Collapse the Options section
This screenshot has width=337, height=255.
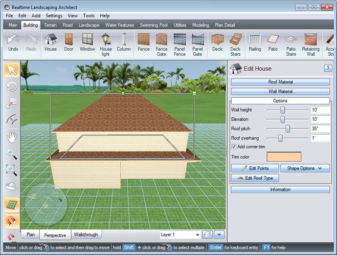click(280, 101)
